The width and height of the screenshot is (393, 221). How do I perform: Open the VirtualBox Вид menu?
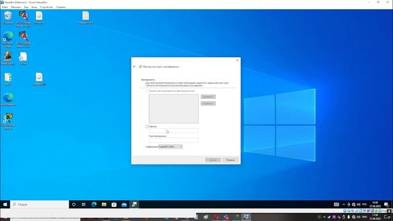(26, 7)
